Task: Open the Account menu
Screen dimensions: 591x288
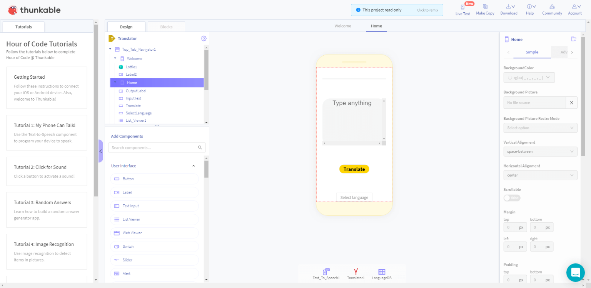Action: pyautogui.click(x=574, y=9)
